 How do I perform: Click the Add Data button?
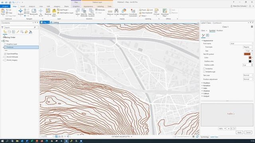pyautogui.click(x=54, y=13)
